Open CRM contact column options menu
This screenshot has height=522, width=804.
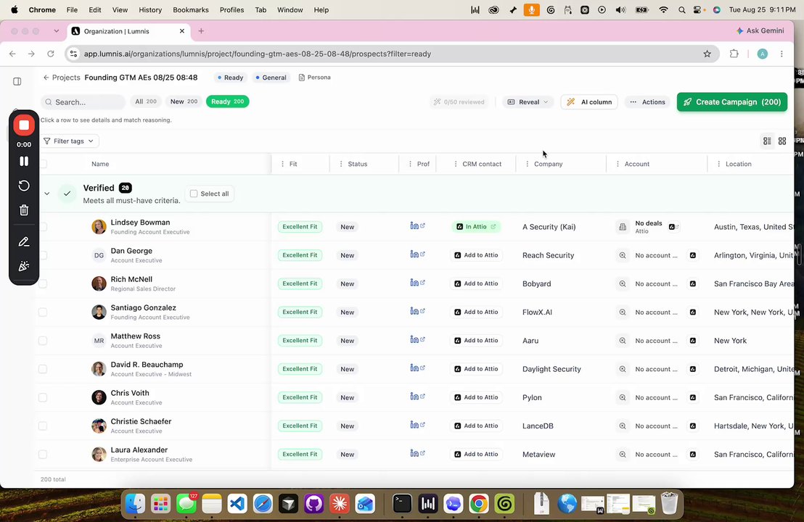click(455, 164)
